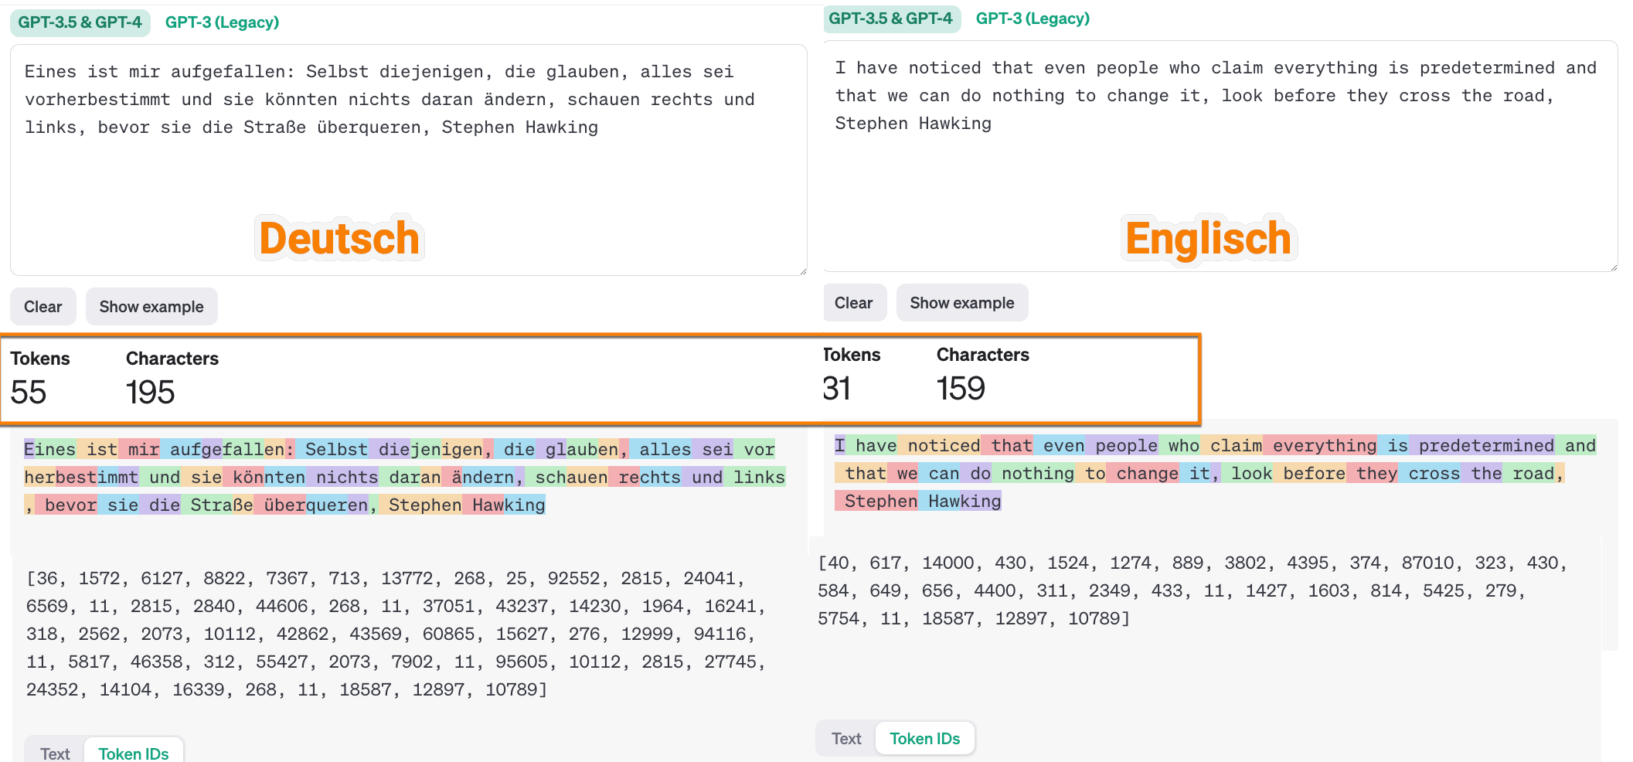Focus the German input text area

click(x=408, y=170)
